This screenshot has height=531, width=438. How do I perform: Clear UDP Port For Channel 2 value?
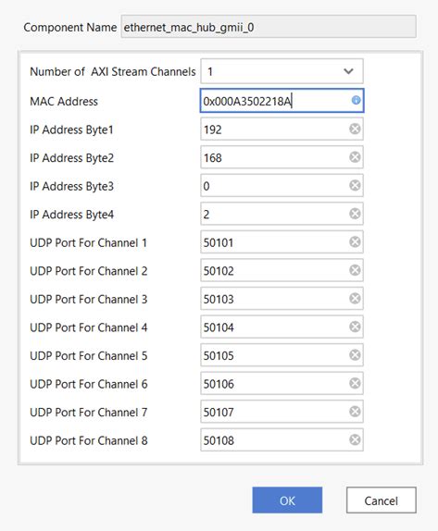pyautogui.click(x=355, y=270)
